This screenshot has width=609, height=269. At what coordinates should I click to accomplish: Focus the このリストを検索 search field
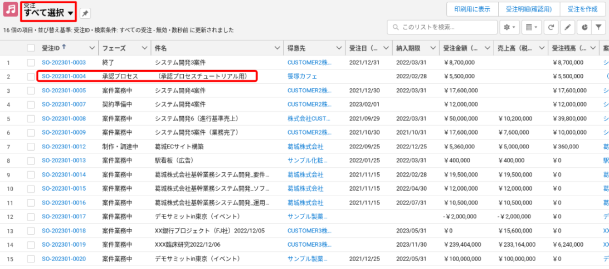tap(442, 28)
